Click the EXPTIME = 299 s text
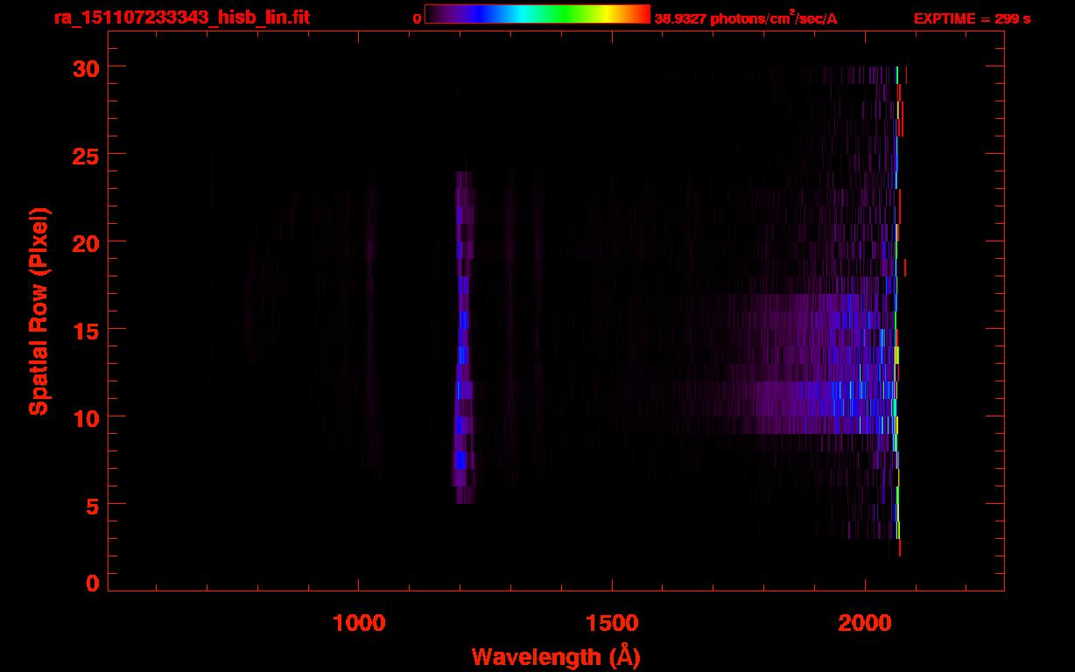1075x672 pixels. (972, 18)
